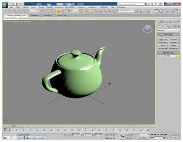Switch to the Utilities command panel

click(x=178, y=22)
